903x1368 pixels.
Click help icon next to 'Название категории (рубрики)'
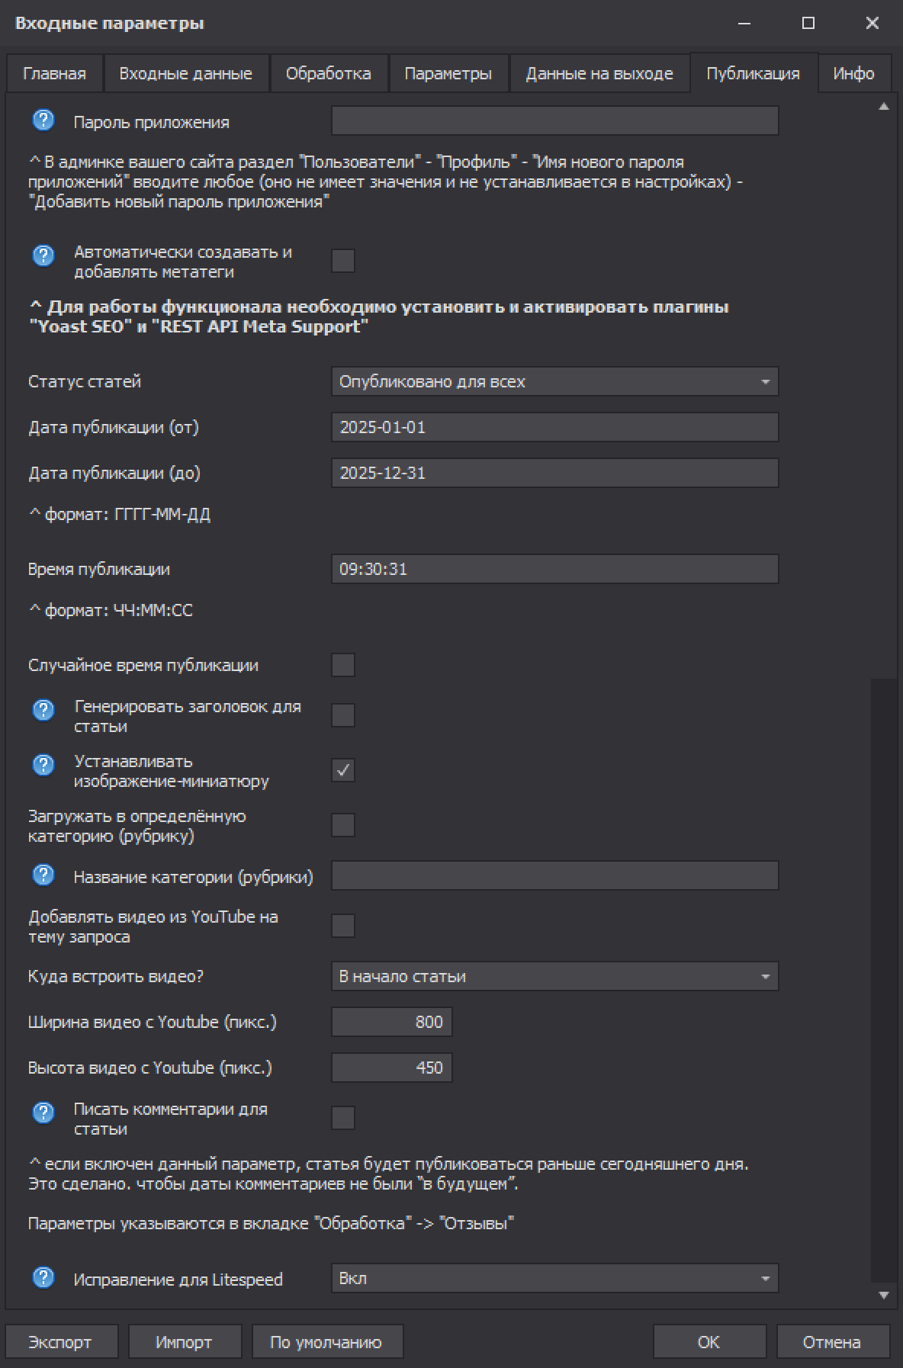[x=43, y=875]
